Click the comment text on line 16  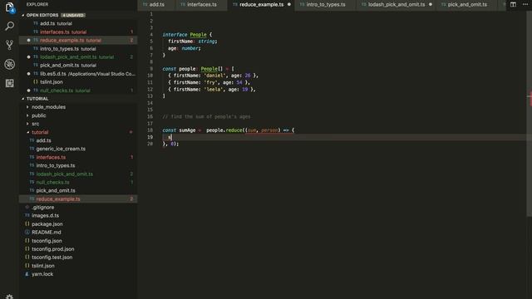[206, 116]
